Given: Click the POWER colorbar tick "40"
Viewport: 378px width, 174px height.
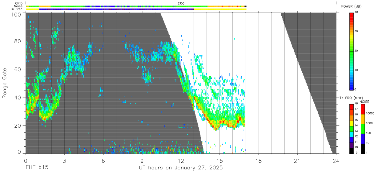Looking at the screenshot, I should (x=356, y=12).
